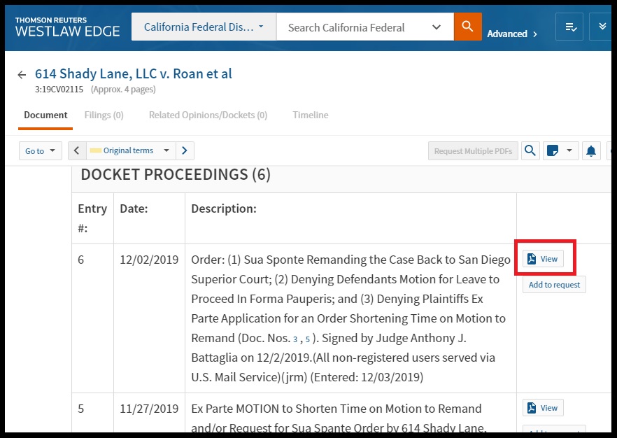Viewport: 617px width, 438px height.
Task: Jump to previous search term arrow
Action: tap(76, 150)
